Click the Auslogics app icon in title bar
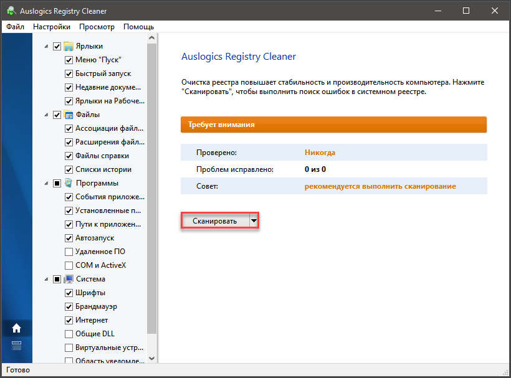Image resolution: width=511 pixels, height=378 pixels. 11,11
